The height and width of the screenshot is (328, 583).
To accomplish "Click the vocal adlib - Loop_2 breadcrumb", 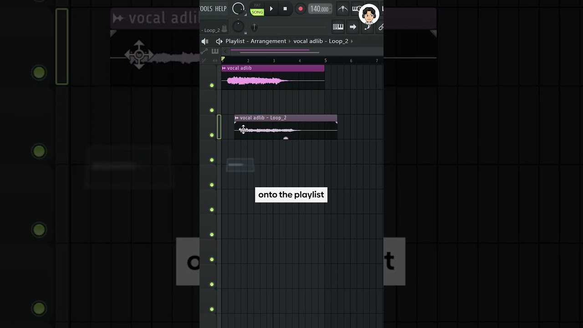I will pyautogui.click(x=321, y=41).
